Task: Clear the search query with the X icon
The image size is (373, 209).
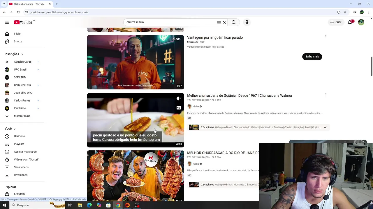Action: click(224, 22)
